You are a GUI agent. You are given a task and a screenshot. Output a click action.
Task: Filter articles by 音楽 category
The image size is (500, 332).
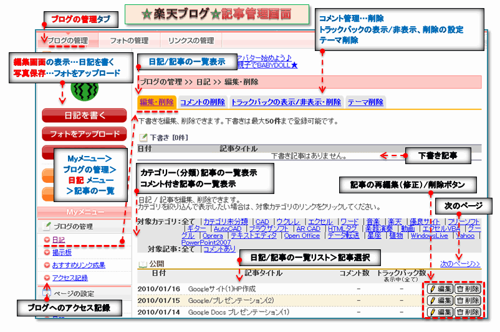pos(373,222)
